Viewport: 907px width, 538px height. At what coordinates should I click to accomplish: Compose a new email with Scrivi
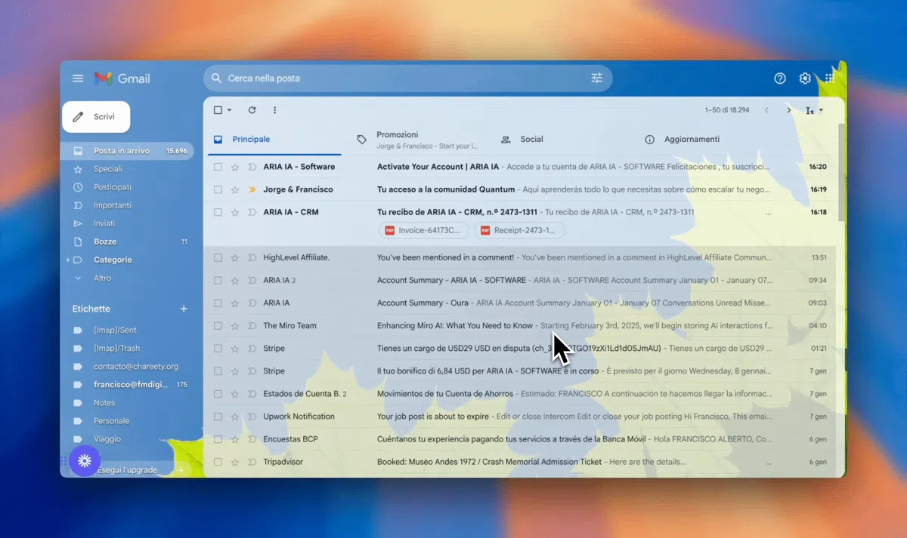[x=96, y=117]
